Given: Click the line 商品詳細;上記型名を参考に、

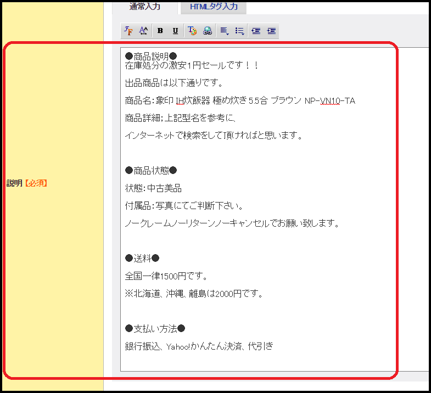Looking at the screenshot, I should [180, 118].
